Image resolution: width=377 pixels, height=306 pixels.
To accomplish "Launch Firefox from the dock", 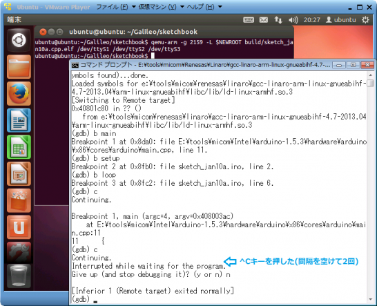I will (19, 93).
